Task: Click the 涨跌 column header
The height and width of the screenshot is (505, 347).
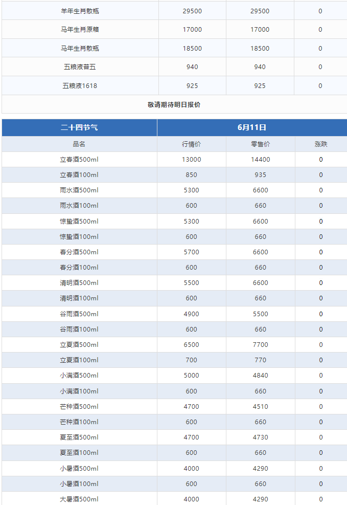Action: click(x=320, y=144)
